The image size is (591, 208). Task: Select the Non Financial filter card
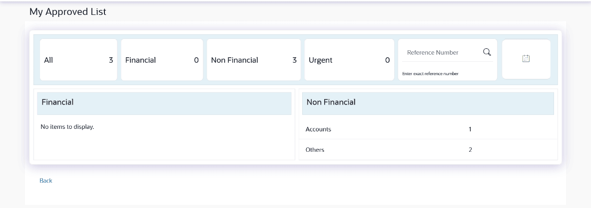click(253, 60)
